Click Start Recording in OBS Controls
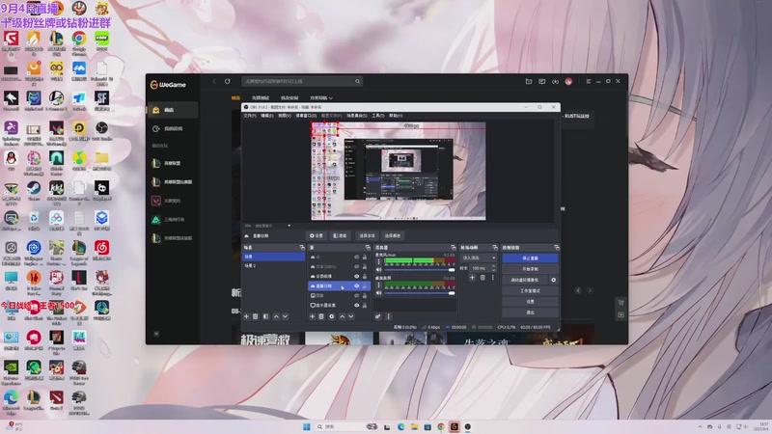Screen dimensions: 772x434 pos(530,269)
